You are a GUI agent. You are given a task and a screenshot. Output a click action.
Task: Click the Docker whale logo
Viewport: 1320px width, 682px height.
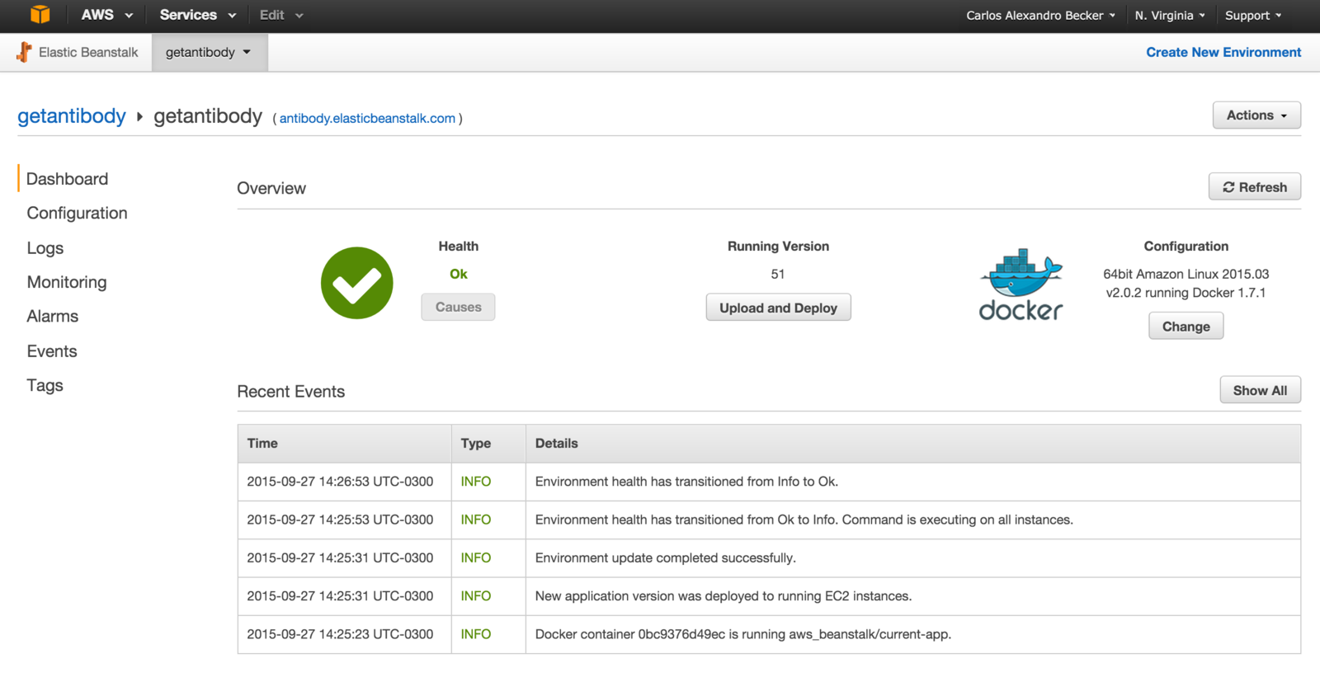[x=1021, y=284]
